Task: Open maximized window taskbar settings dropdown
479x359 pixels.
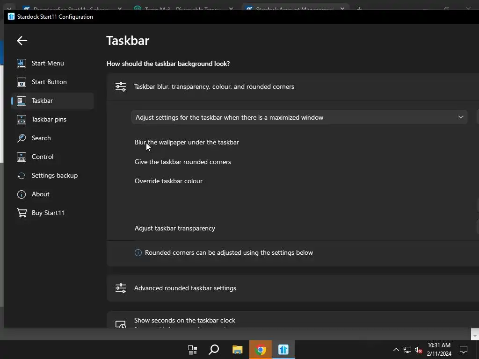Action: [299, 117]
